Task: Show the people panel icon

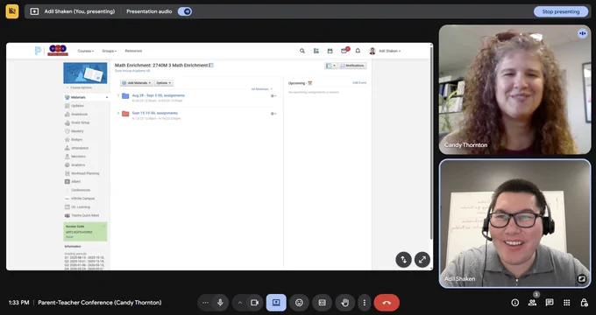Action: (x=532, y=303)
